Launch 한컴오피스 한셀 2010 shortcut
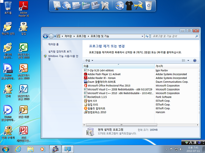The height and width of the screenshot is (153, 205). coord(24,51)
